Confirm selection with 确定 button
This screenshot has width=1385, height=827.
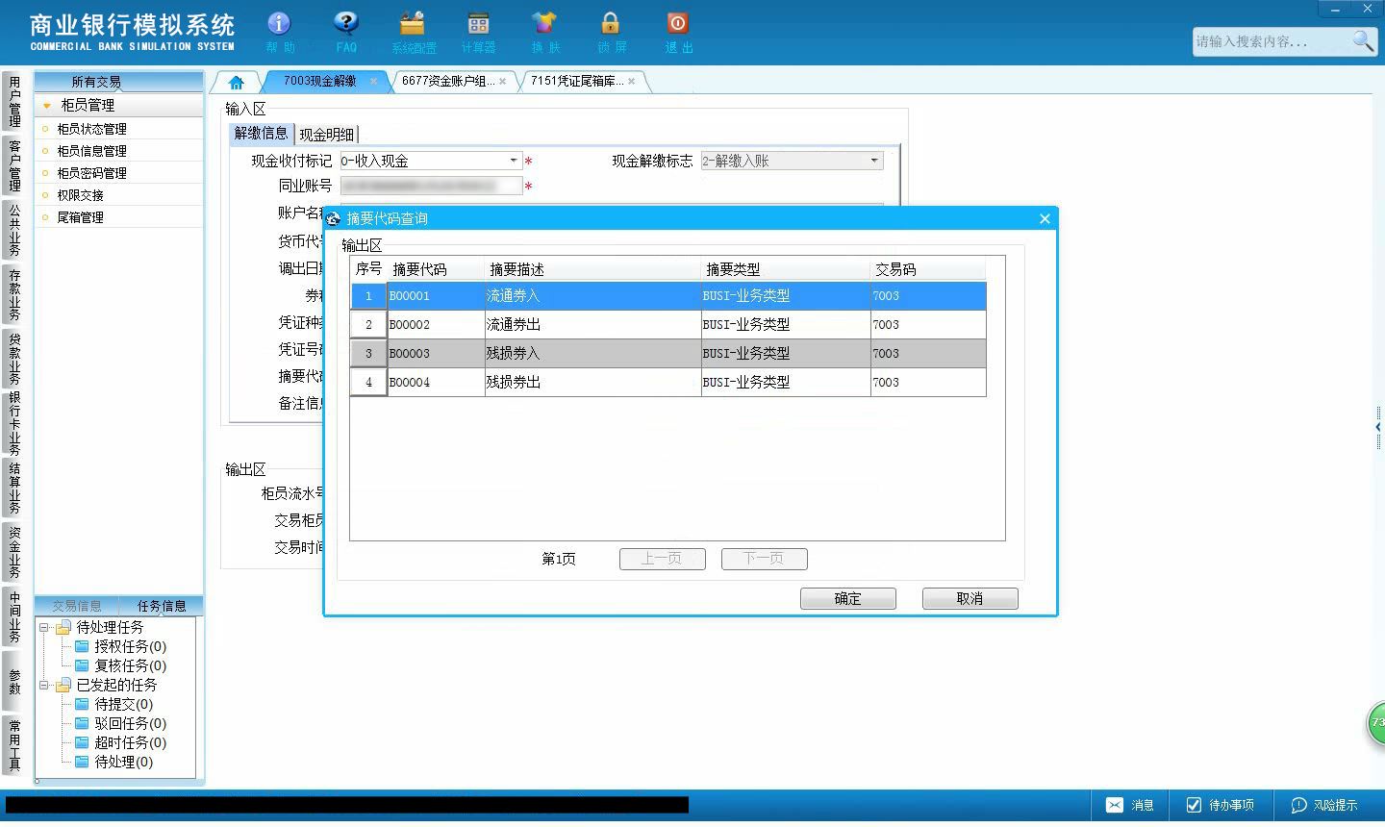848,598
